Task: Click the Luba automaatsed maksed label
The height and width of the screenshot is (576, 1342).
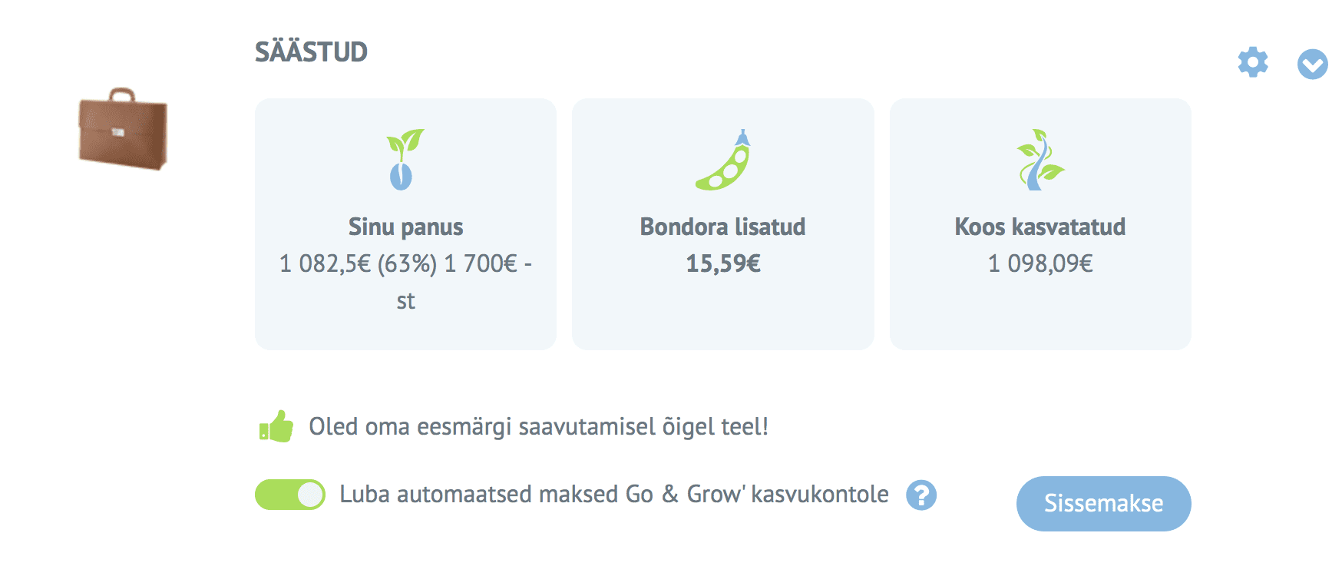Action: coord(614,495)
